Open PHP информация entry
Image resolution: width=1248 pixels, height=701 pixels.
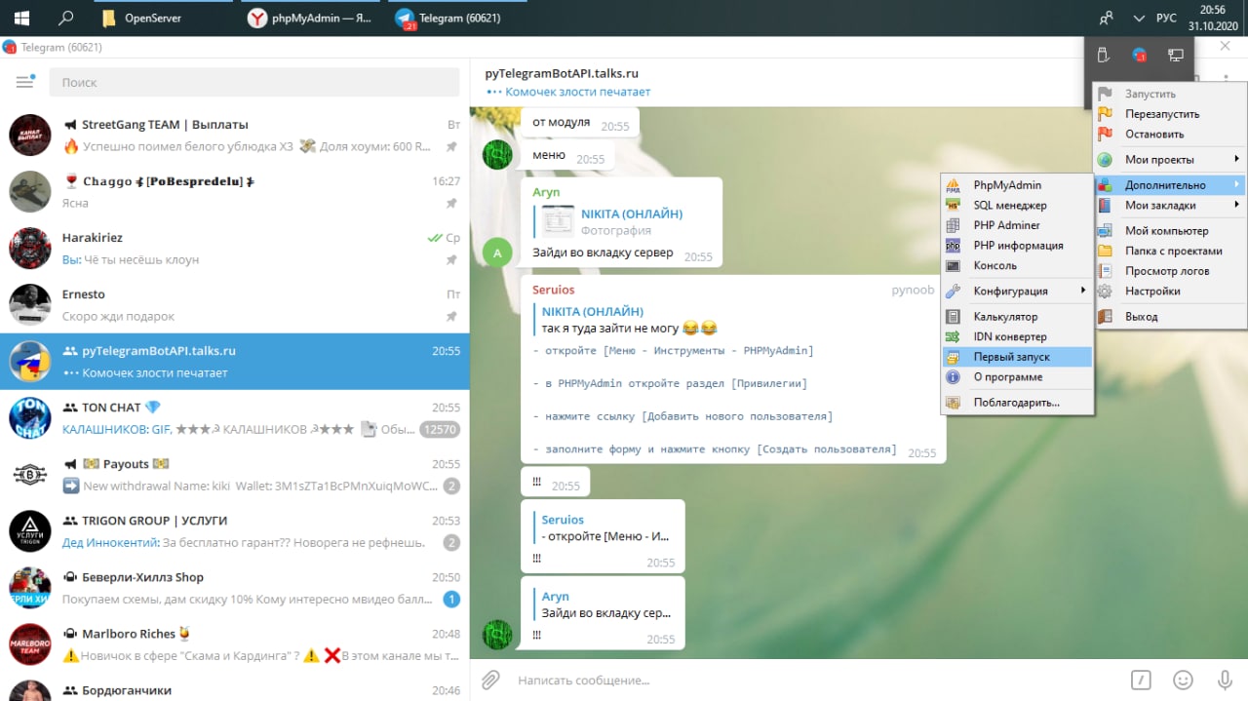1017,246
